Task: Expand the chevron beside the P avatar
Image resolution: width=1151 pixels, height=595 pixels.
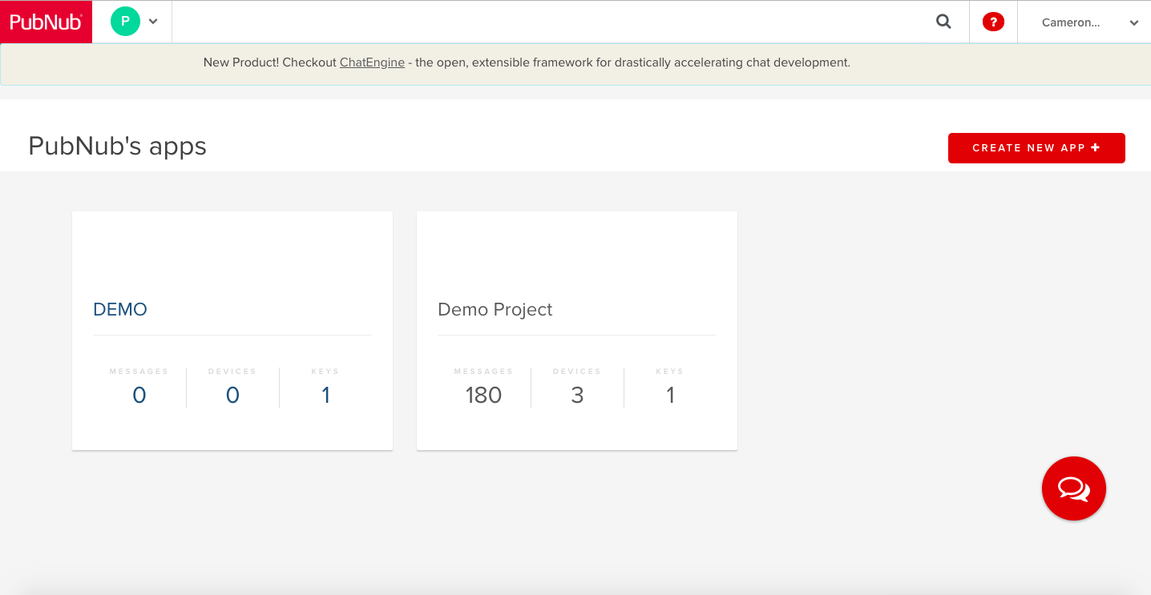Action: [153, 22]
